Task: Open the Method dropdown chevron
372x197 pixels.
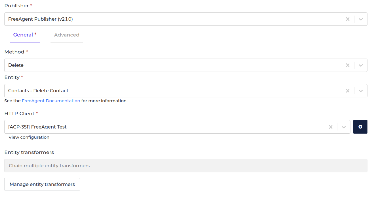Action: [361, 65]
